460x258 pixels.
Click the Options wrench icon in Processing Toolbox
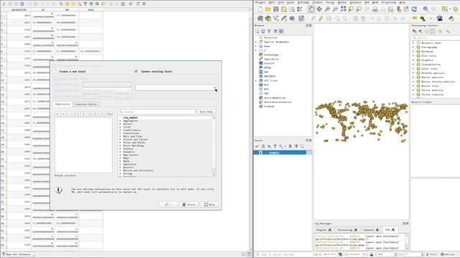tap(448, 32)
